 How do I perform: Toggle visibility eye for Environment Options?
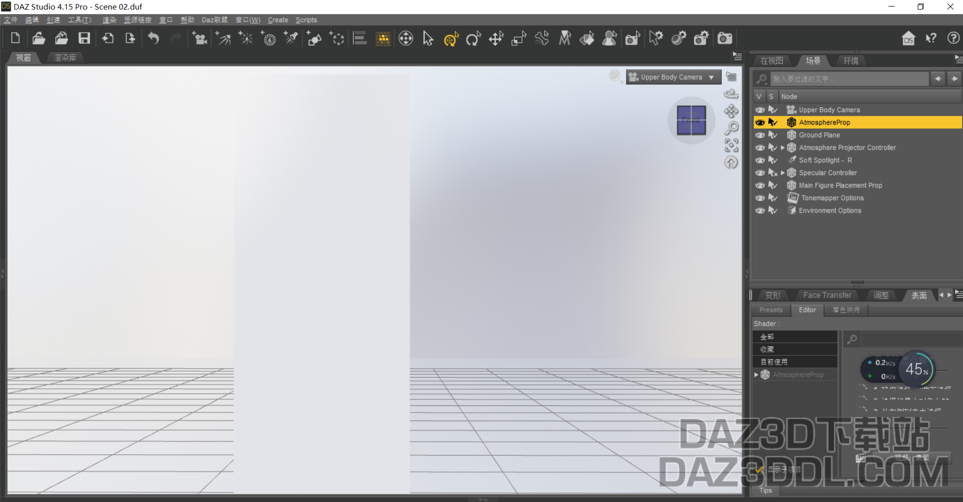(x=760, y=210)
